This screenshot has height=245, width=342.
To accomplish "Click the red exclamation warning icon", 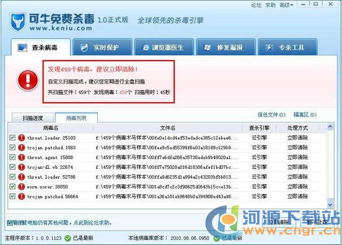I will (x=28, y=80).
